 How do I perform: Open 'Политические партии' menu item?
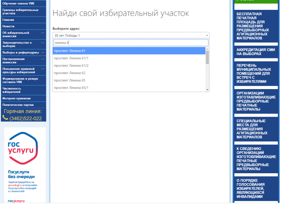pos(18,105)
